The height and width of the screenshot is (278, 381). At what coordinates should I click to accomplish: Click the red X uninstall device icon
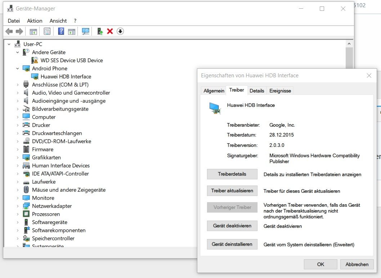point(110,32)
